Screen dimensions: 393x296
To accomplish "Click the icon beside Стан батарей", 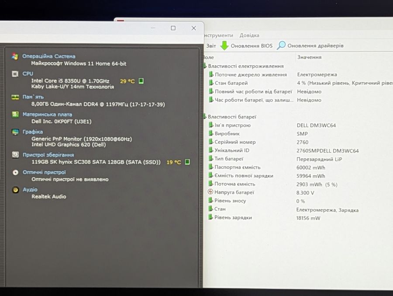I will point(211,83).
